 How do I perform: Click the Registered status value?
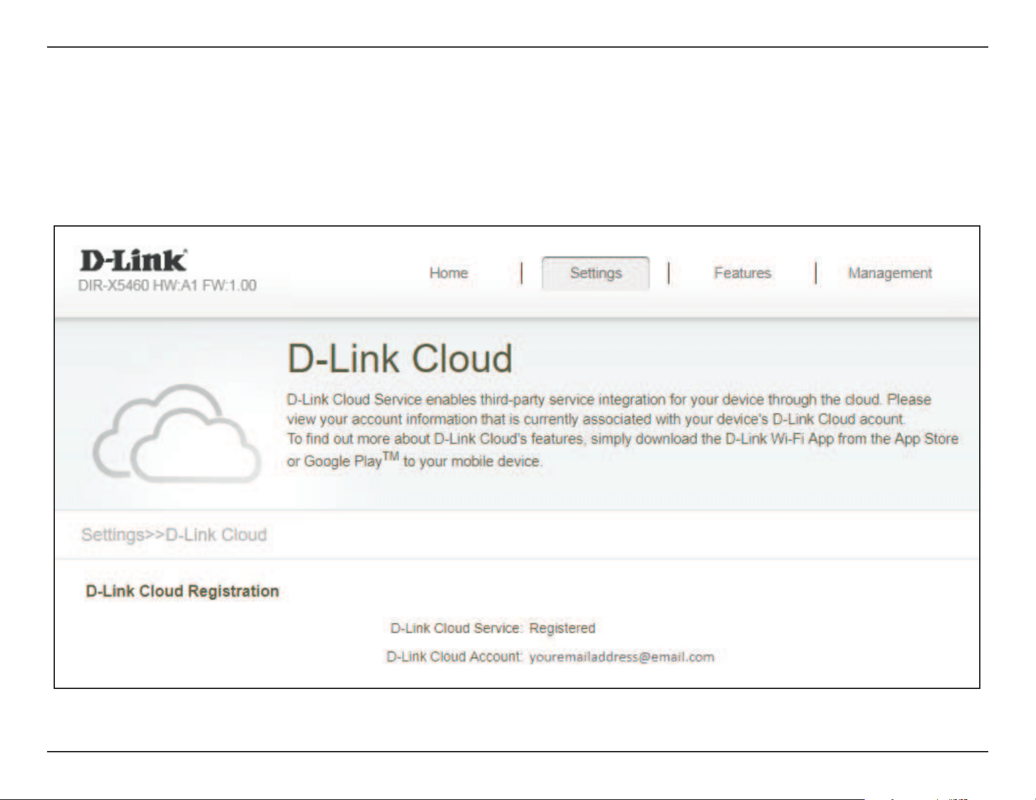[562, 628]
